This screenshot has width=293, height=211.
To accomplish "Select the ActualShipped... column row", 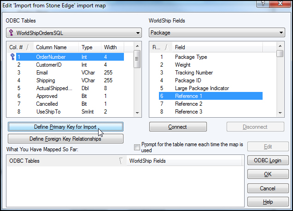I will click(x=70, y=88).
